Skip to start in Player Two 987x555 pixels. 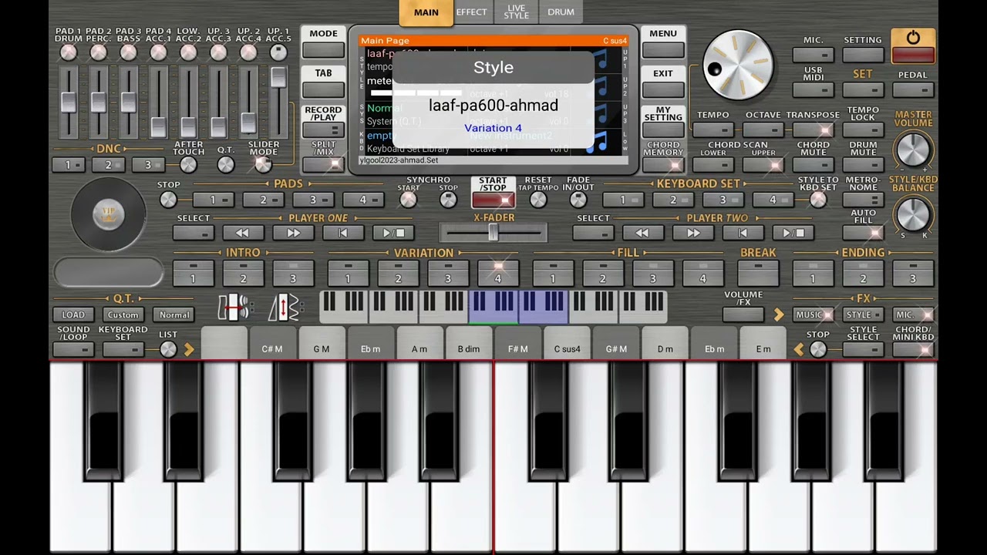coord(743,233)
